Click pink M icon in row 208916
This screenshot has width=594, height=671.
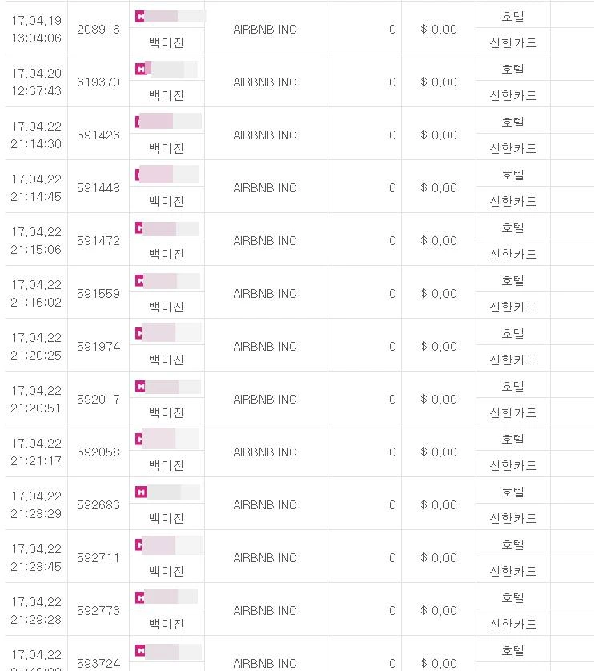click(x=140, y=16)
